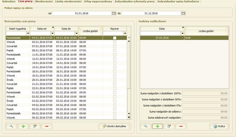Edit selected work time entry icon
The height and width of the screenshot is (137, 236).
[x=35, y=126]
